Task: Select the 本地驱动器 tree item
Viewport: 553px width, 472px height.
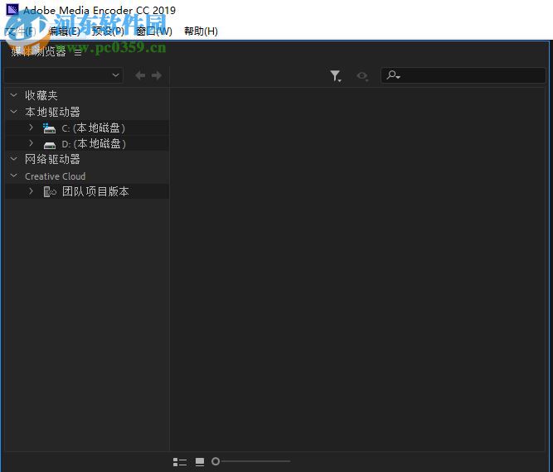Action: pos(52,112)
